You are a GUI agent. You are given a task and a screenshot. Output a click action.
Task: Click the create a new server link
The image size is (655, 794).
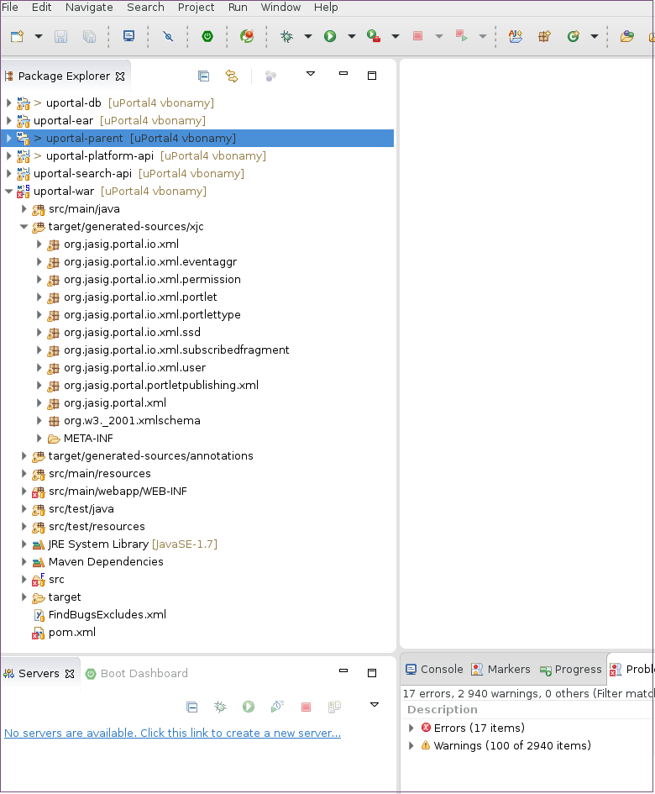(172, 734)
